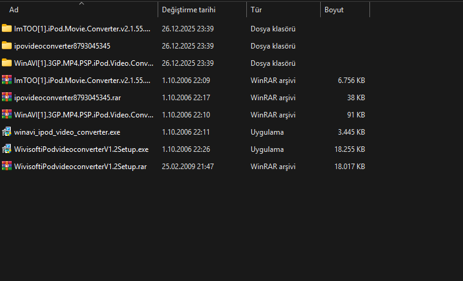Select the file name winavi_ipod_video_converter.exe
This screenshot has width=463, height=281.
pos(67,132)
